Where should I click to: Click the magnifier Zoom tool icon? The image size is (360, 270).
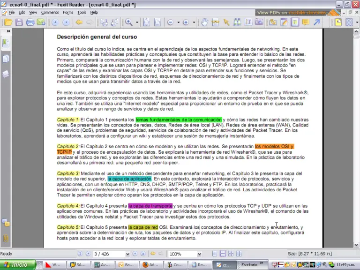coord(129,22)
